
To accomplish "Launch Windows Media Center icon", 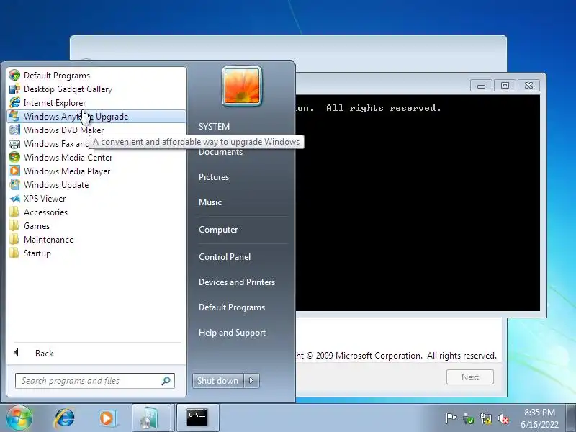I will coord(14,157).
